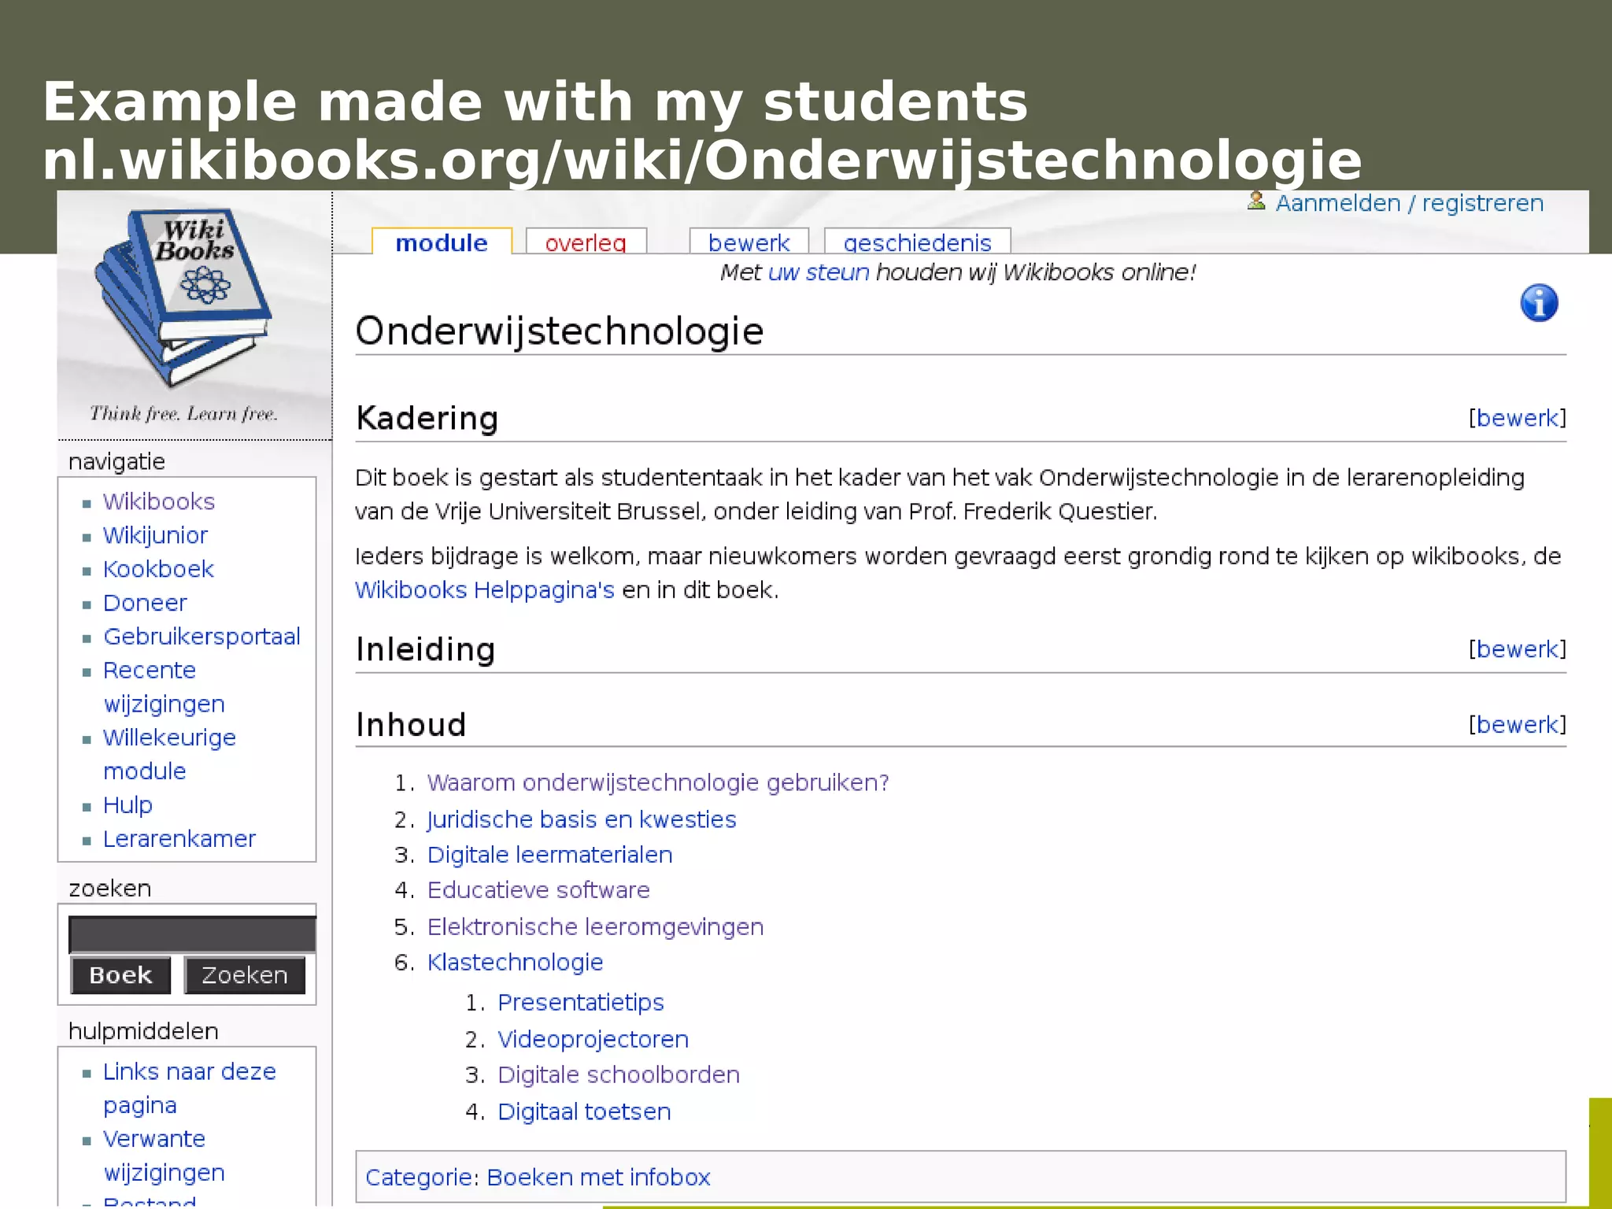The height and width of the screenshot is (1209, 1612).
Task: Go to Wikibooks in navigatie
Action: point(158,501)
